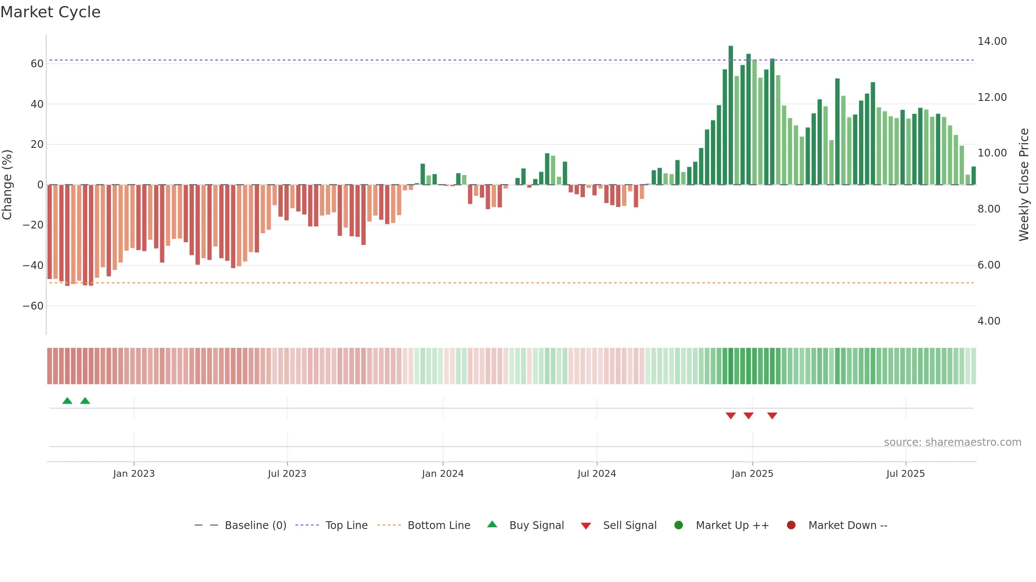
Task: Click the Jul 2023 axis label
Action: click(287, 473)
